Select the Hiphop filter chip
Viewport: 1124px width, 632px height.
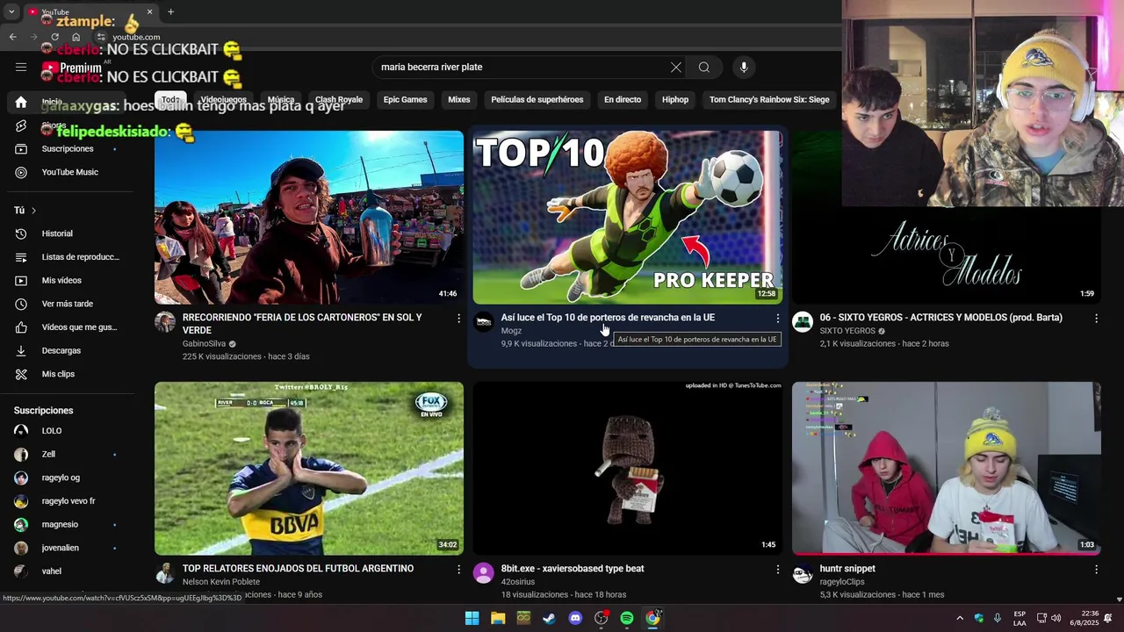(x=675, y=100)
